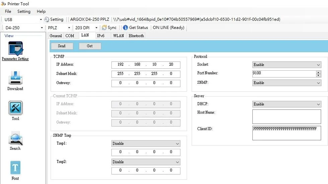Click the Get Status info icon
This screenshot has height=184, width=328.
point(125,27)
